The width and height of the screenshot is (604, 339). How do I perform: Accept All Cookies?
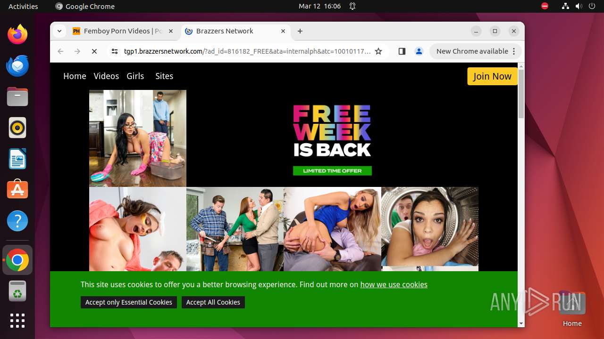(x=213, y=302)
